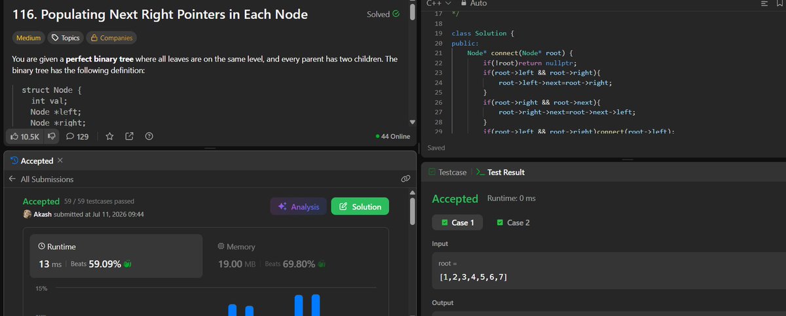Click the description panel scrollbar down arrow

pos(412,122)
